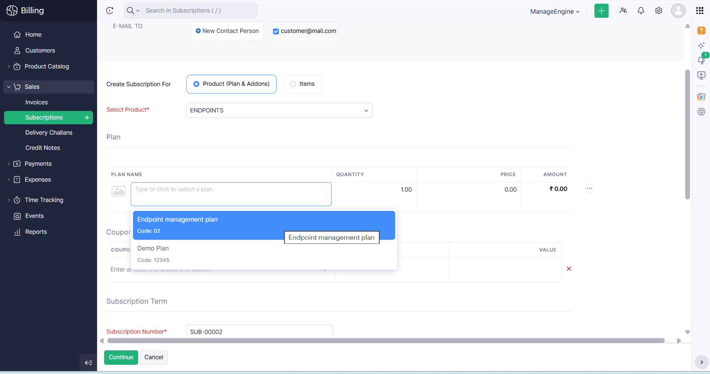The width and height of the screenshot is (710, 374).
Task: Open the AI sparkle assistant icon
Action: pyautogui.click(x=701, y=46)
